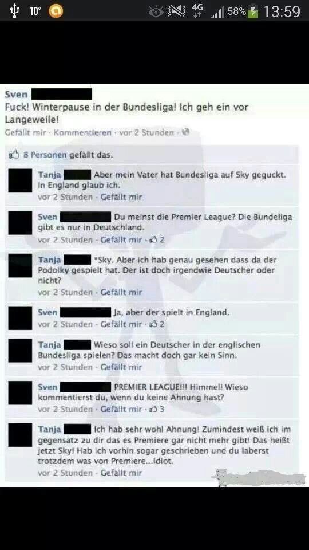Open the 8 Personen likes list
Screen dimensions: 309x550
45,155
